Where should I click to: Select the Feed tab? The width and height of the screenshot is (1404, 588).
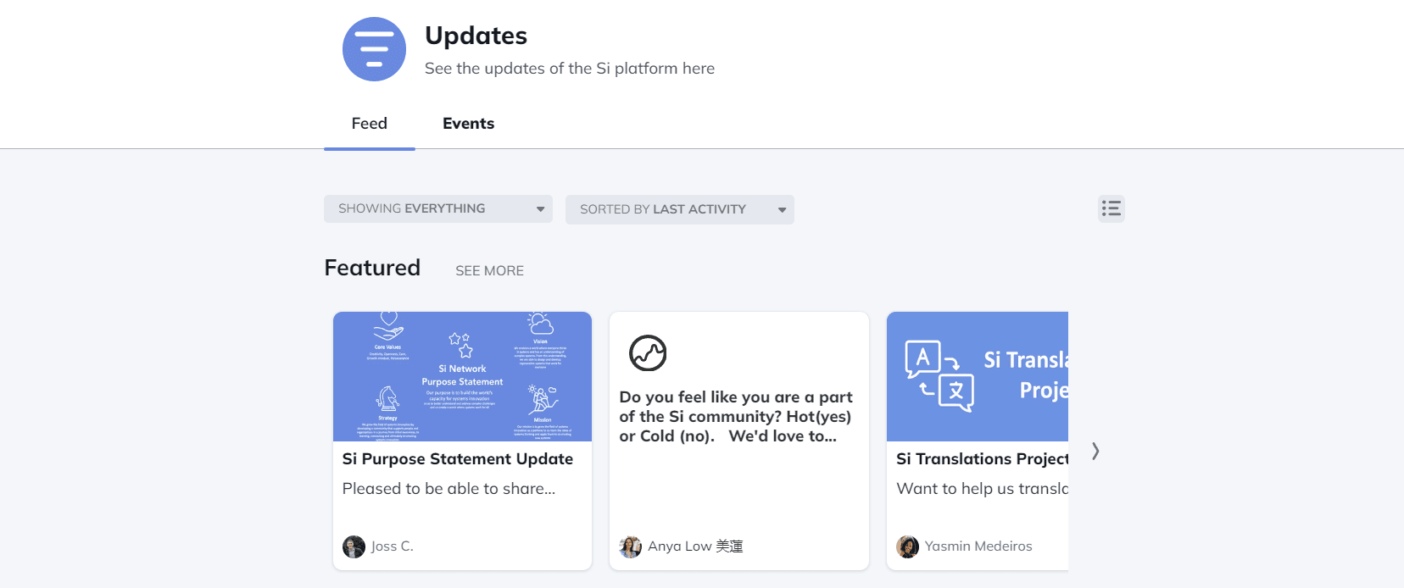(369, 123)
